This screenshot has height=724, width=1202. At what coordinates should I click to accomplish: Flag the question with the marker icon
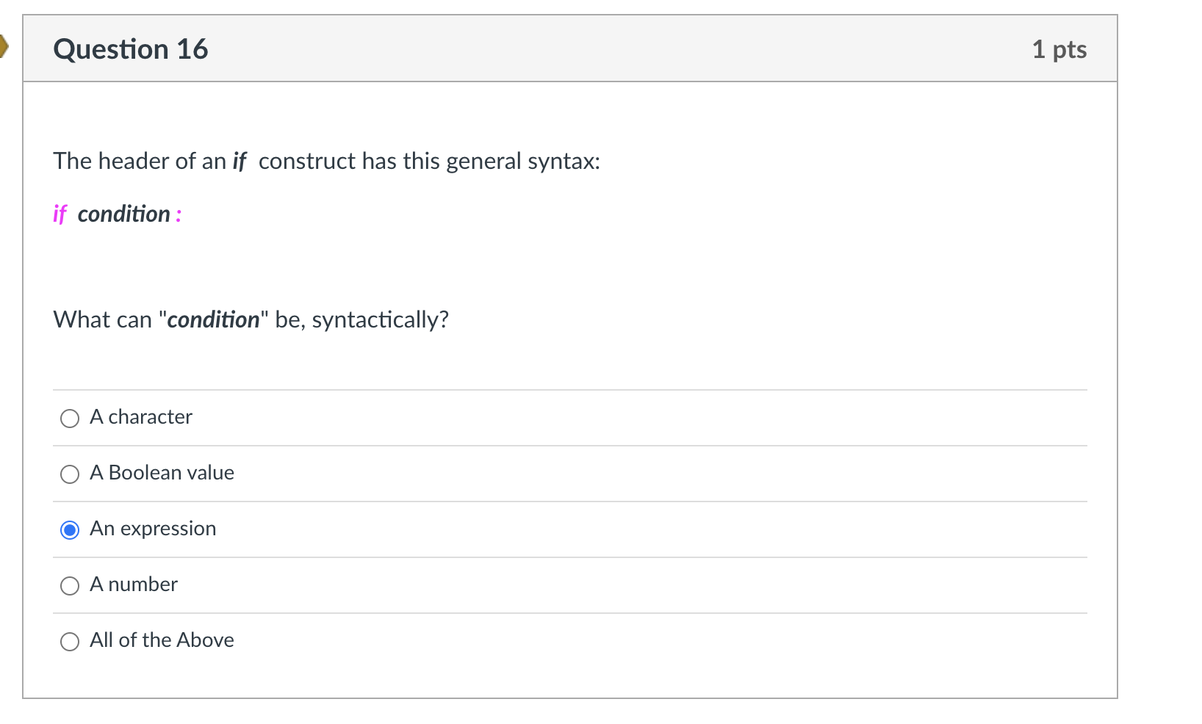[4, 48]
